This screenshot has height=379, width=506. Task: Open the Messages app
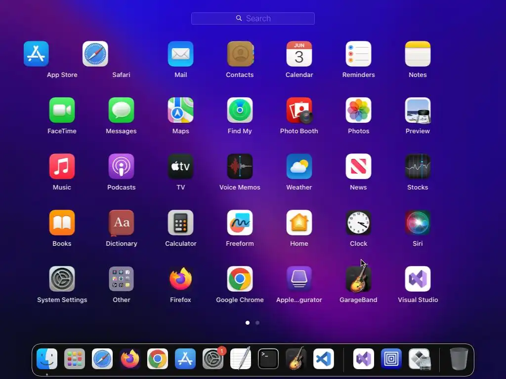pos(122,110)
